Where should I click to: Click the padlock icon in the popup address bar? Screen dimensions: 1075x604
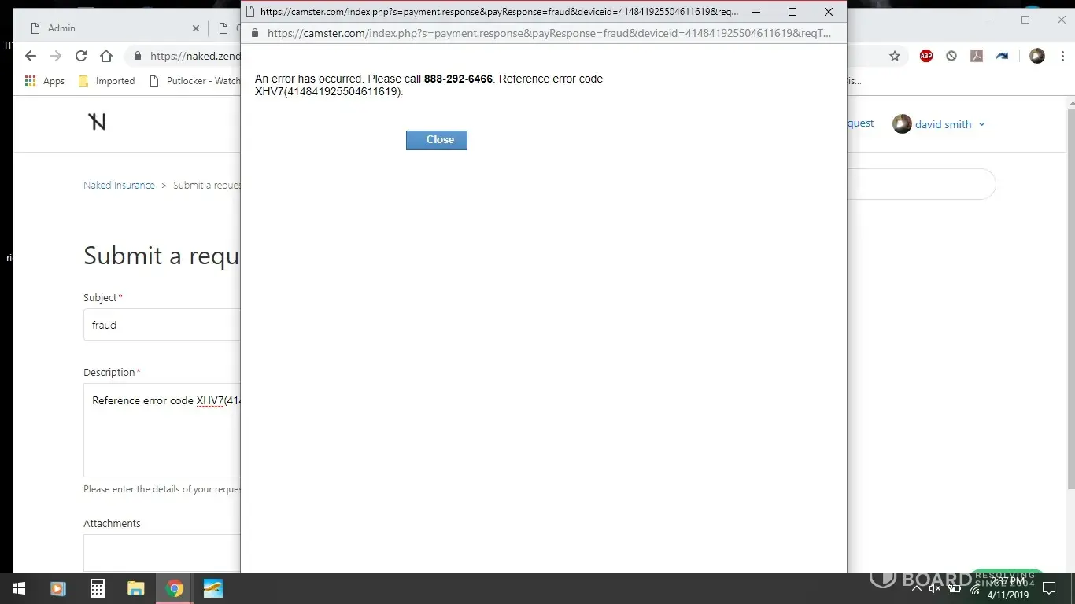tap(254, 33)
